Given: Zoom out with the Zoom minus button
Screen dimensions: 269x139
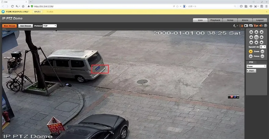Looking at the screenshot, I should pyautogui.click(x=262, y=51).
